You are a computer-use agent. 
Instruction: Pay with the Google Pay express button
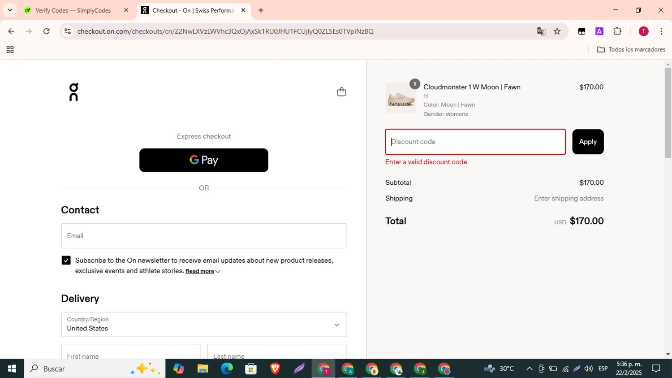pyautogui.click(x=204, y=160)
